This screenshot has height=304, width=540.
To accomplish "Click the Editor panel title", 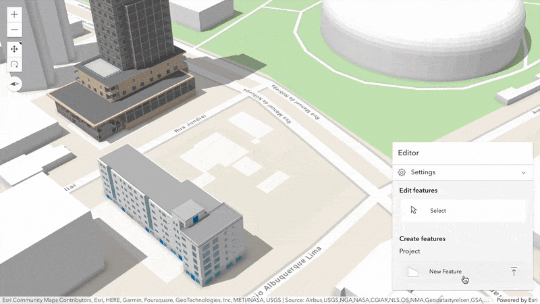I will coord(408,153).
